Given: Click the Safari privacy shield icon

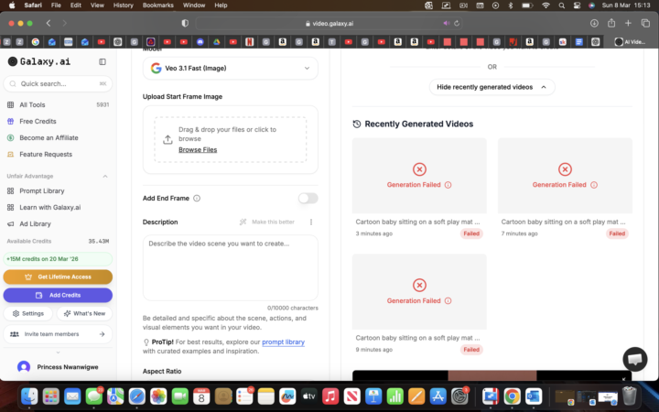Looking at the screenshot, I should [185, 23].
